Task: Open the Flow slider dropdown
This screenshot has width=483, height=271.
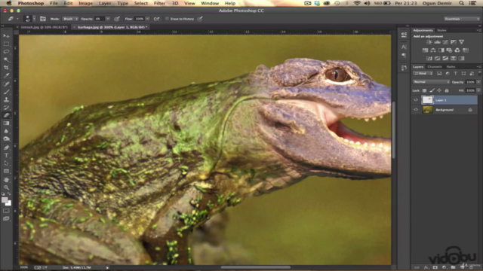Action: pyautogui.click(x=148, y=19)
